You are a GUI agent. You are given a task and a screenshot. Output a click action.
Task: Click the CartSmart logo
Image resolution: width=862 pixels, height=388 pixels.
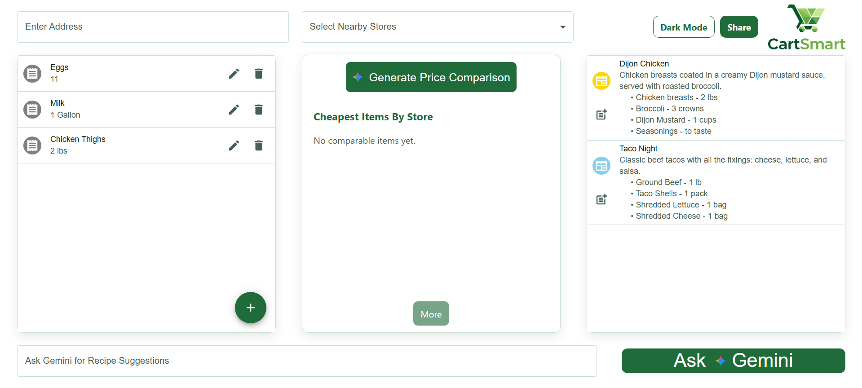(x=806, y=28)
